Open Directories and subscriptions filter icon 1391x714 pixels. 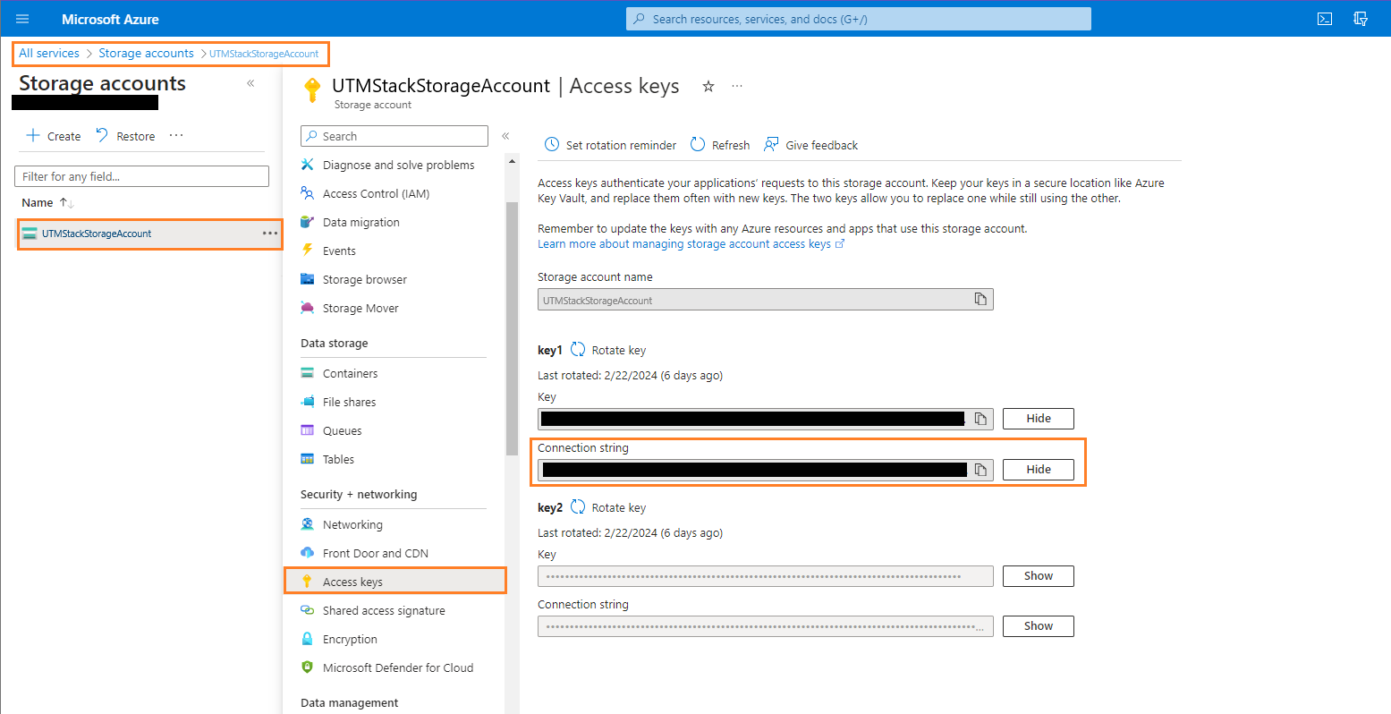pyautogui.click(x=1361, y=19)
